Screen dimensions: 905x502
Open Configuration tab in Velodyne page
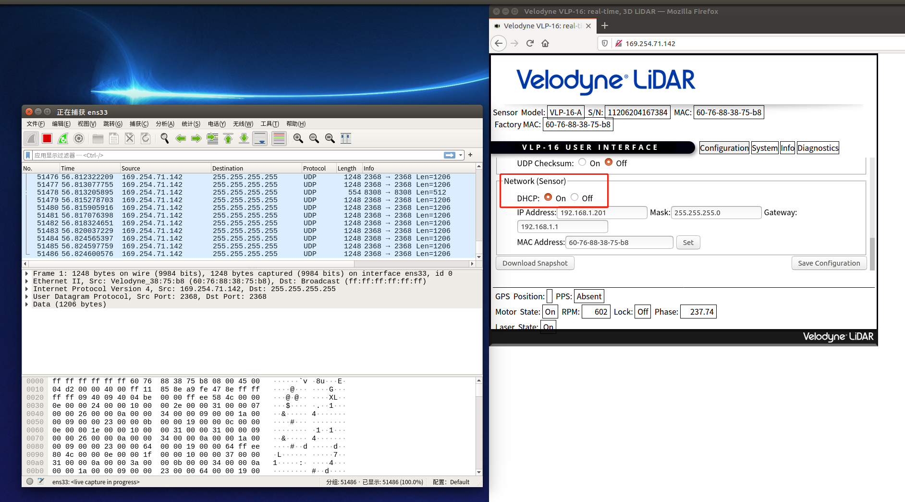click(724, 148)
